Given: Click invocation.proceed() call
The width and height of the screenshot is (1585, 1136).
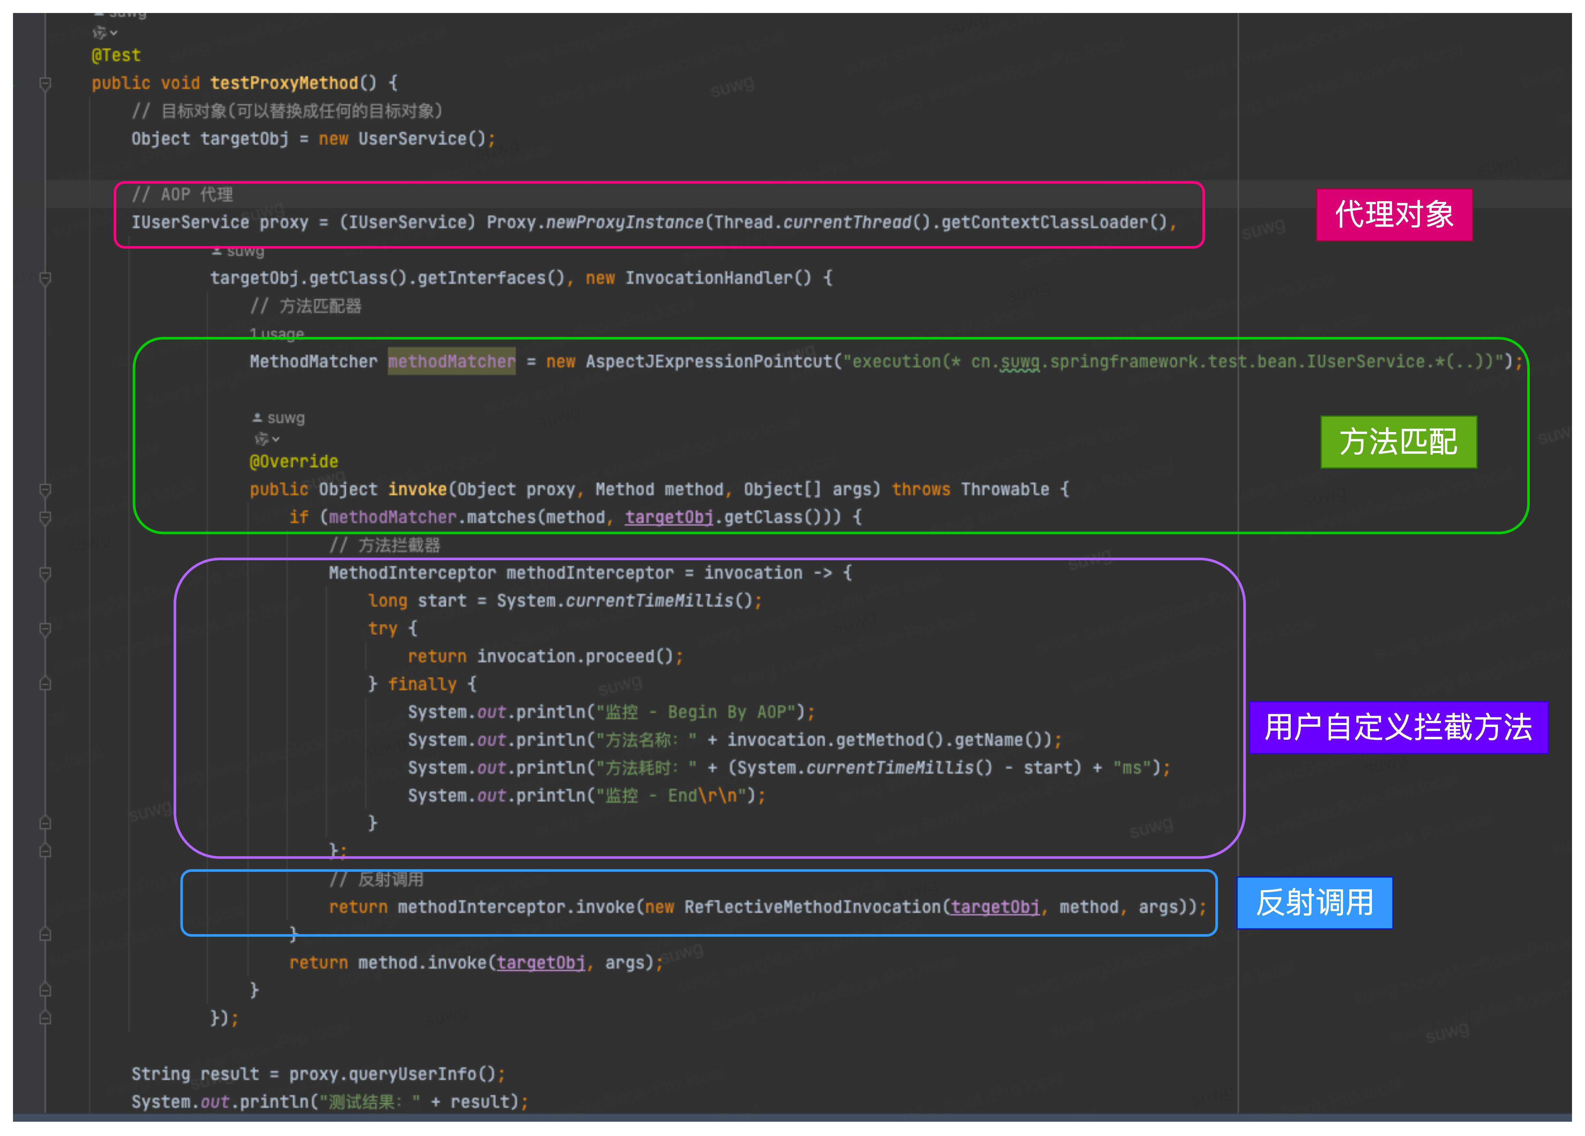Looking at the screenshot, I should (575, 656).
